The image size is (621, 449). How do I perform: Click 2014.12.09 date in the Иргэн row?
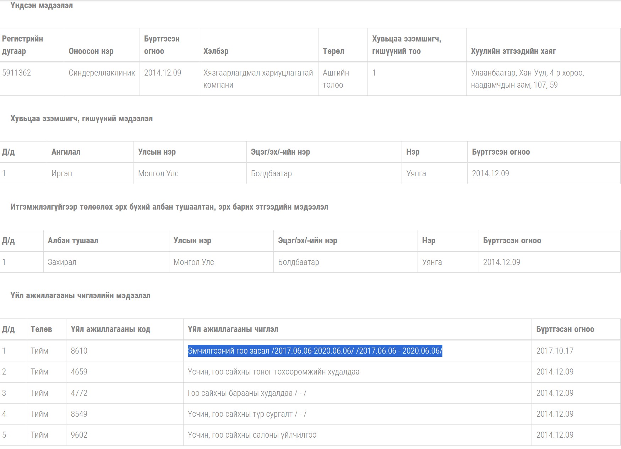click(490, 173)
